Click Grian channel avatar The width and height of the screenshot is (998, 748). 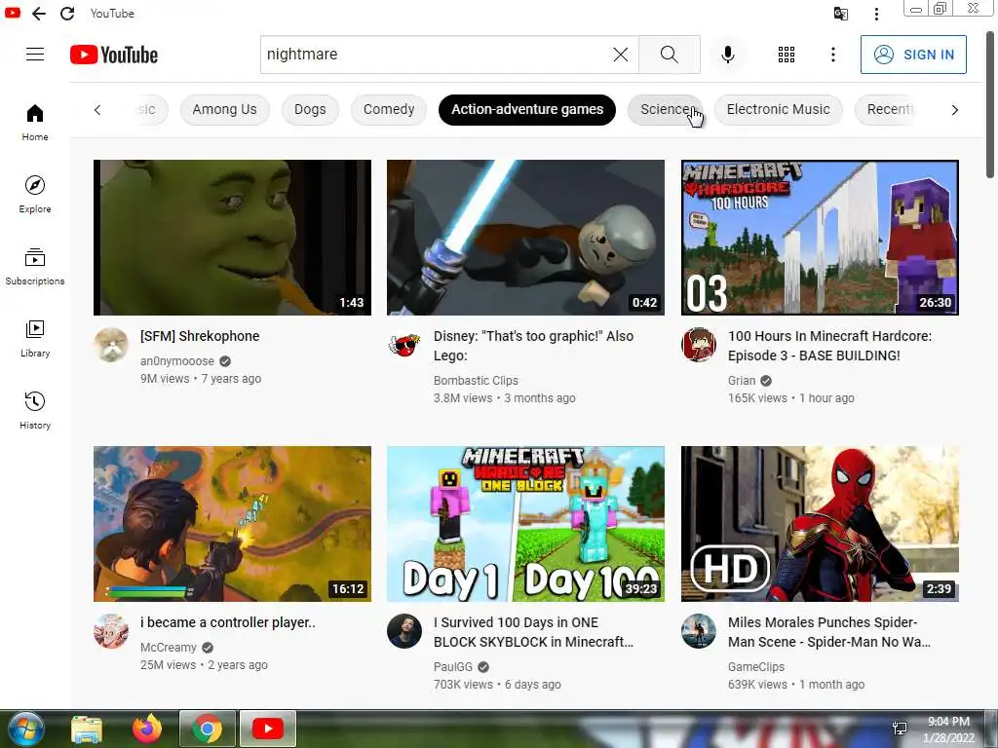coord(698,345)
